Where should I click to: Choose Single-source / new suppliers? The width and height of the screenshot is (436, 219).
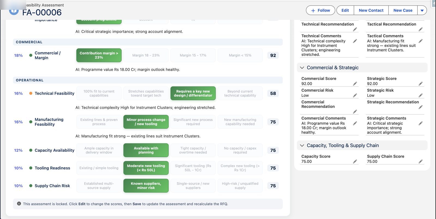coord(193,186)
